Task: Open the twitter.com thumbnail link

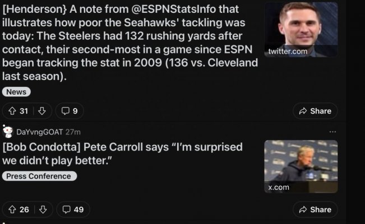Action: pos(301,30)
